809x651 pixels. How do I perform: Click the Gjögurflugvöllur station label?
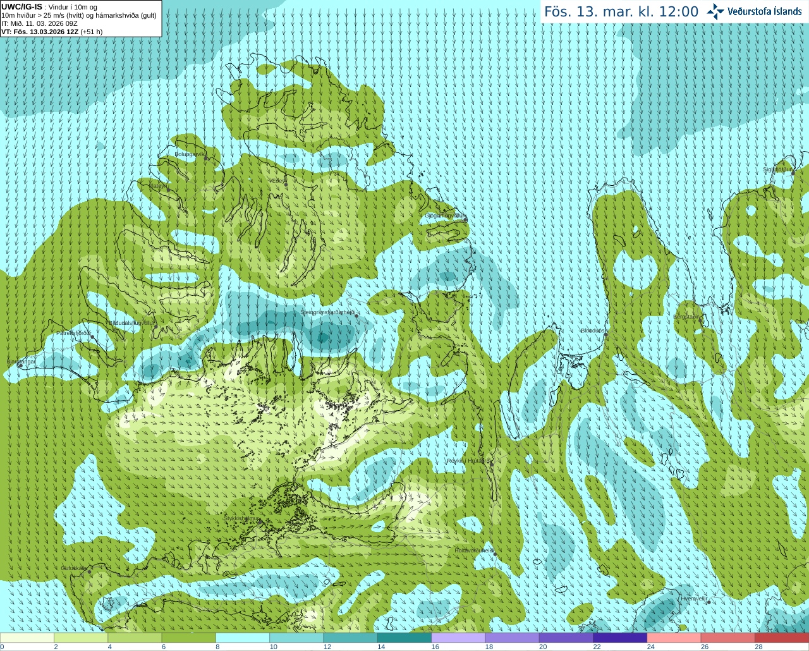[445, 216]
